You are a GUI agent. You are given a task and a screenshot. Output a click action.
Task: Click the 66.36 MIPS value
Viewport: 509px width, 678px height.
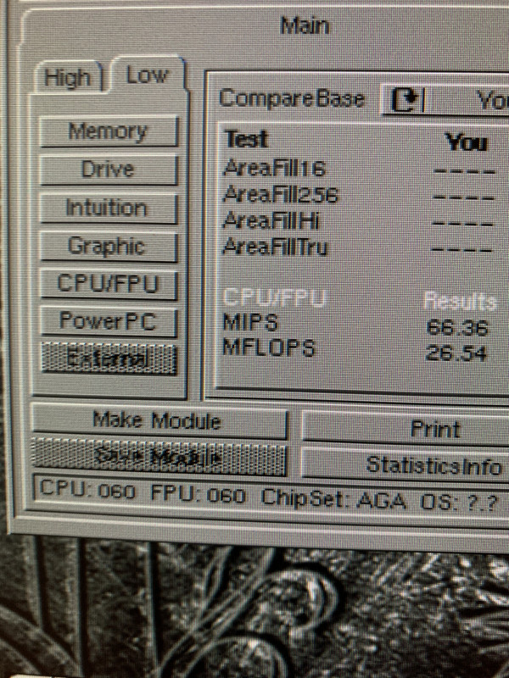coord(457,328)
